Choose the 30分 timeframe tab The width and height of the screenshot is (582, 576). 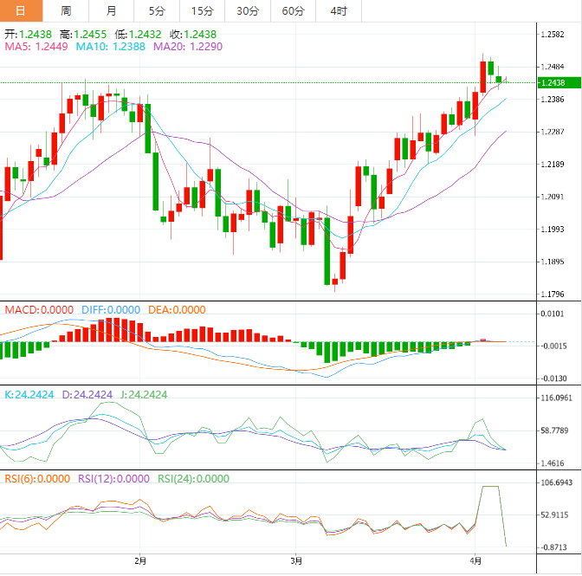coord(247,10)
